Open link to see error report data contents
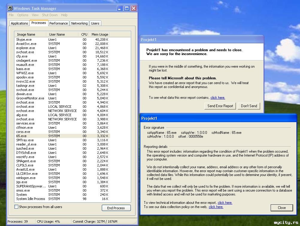300x226 pixels. (218, 98)
